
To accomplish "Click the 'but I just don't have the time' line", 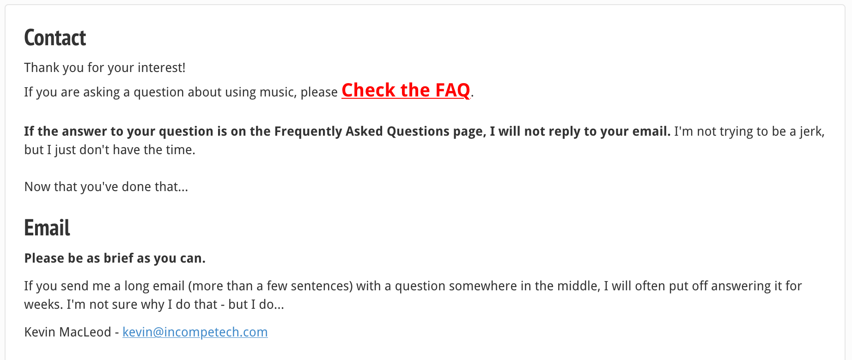I will click(x=110, y=150).
